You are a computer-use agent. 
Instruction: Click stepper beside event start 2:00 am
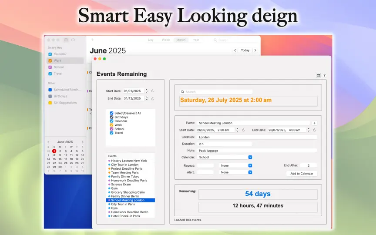[237, 130]
